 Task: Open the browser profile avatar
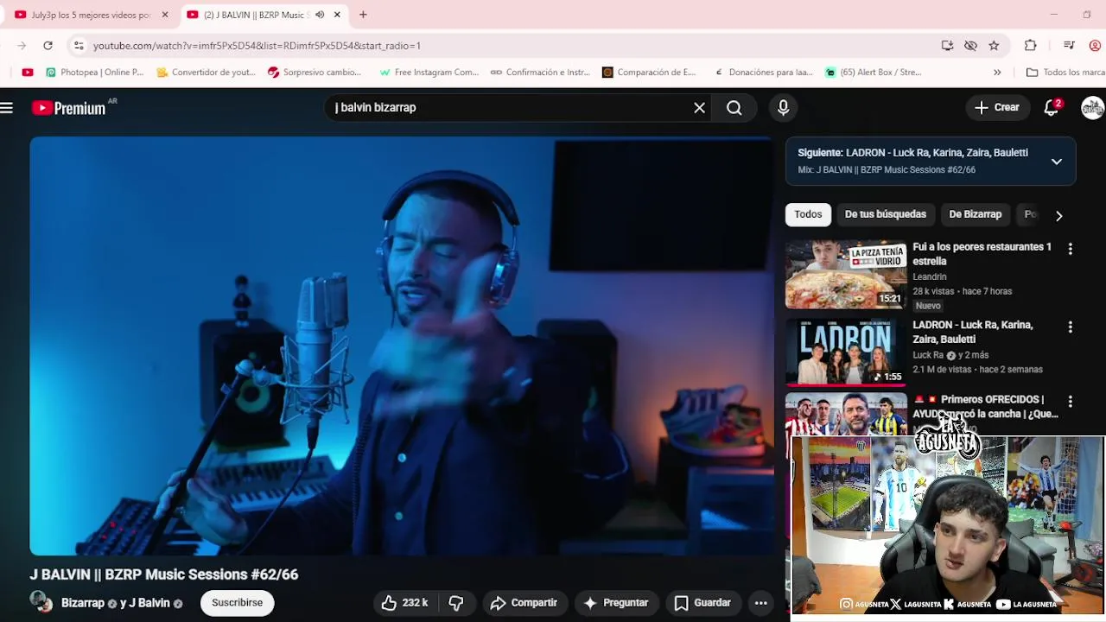1095,46
